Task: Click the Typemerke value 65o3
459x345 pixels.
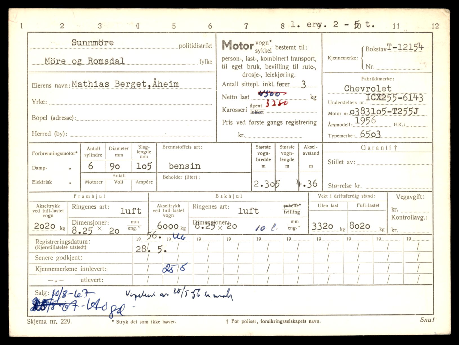Action: 370,134
